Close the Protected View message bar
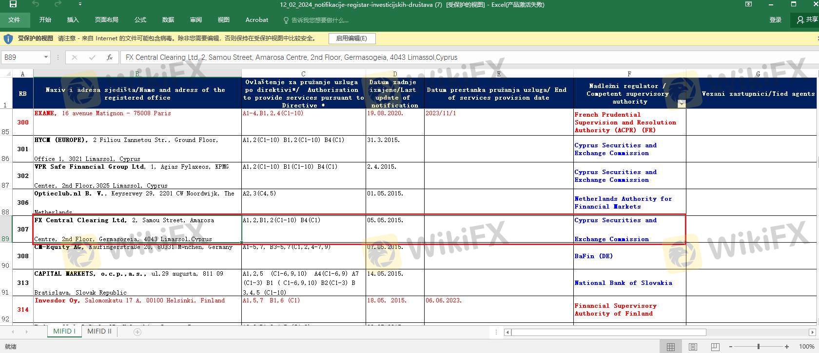Image resolution: width=819 pixels, height=353 pixels. coord(817,38)
